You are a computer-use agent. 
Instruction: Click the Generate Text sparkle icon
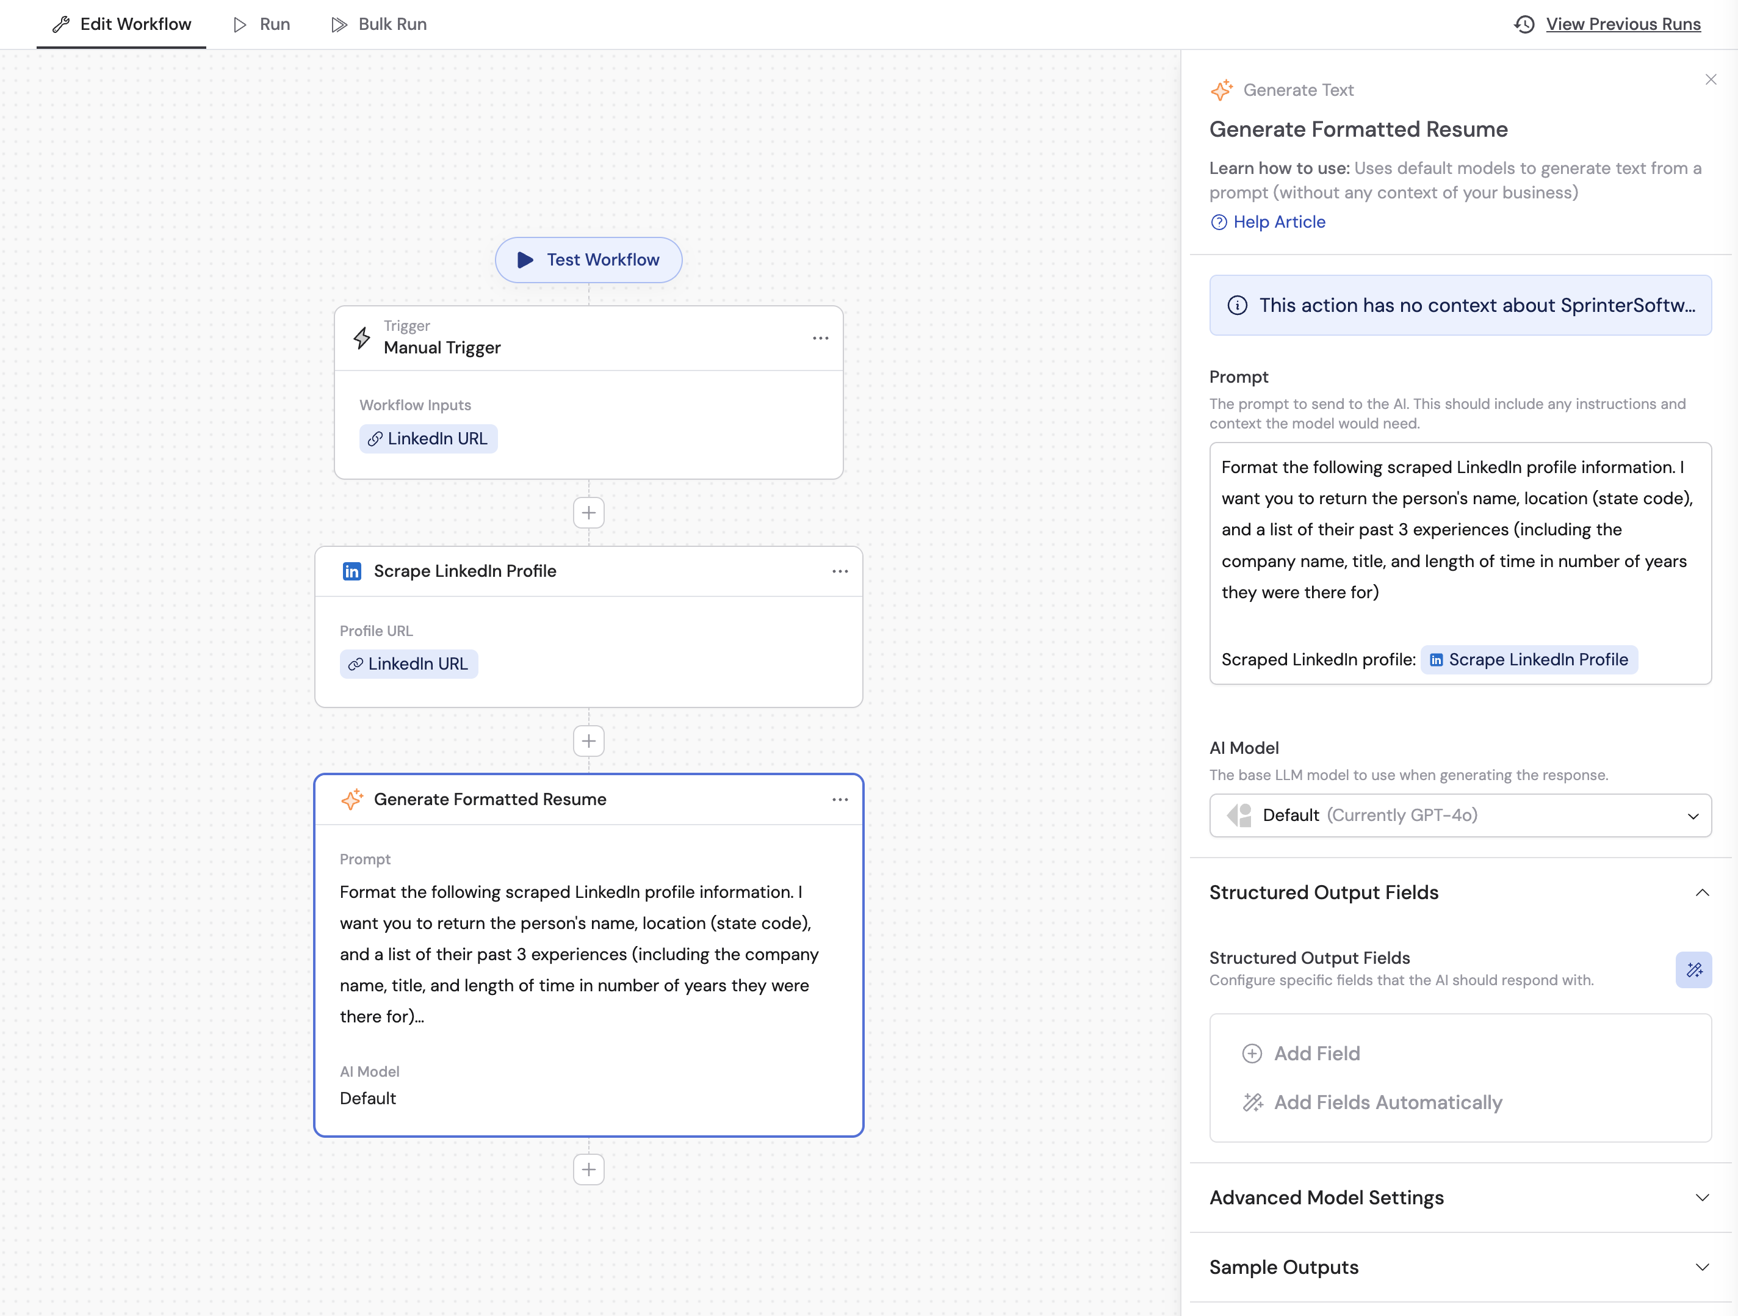[x=1222, y=90]
